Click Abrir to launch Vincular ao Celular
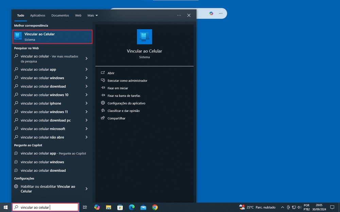 tap(111, 73)
